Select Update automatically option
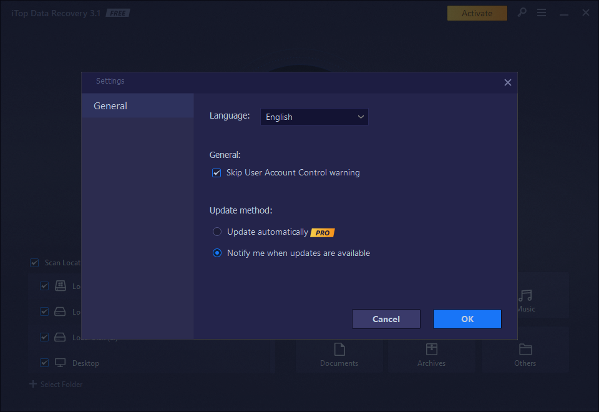This screenshot has width=599, height=412. (x=217, y=232)
